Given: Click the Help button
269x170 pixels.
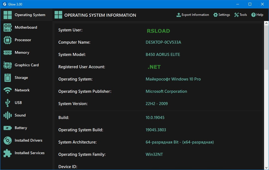Looking at the screenshot, I should (x=257, y=15).
